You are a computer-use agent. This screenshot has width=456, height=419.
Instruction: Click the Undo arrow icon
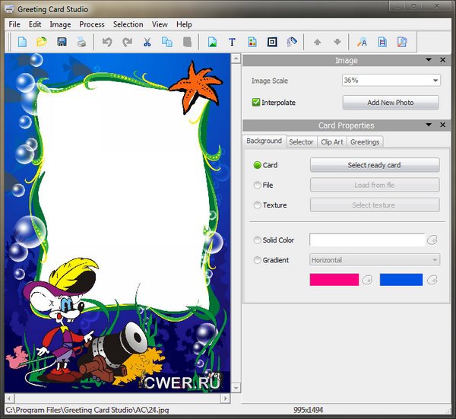(x=107, y=42)
